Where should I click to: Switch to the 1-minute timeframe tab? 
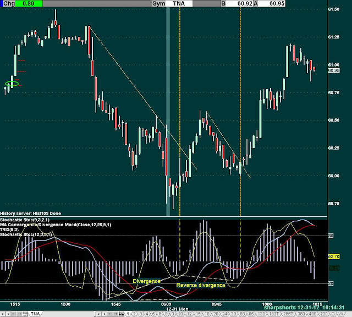[x=128, y=314]
